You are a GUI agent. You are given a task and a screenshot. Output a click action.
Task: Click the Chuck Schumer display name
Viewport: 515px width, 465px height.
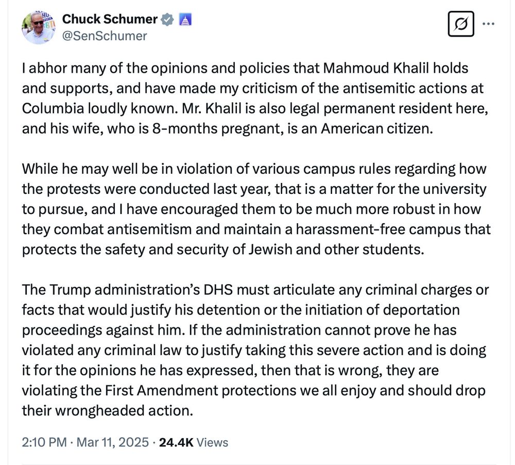[110, 19]
